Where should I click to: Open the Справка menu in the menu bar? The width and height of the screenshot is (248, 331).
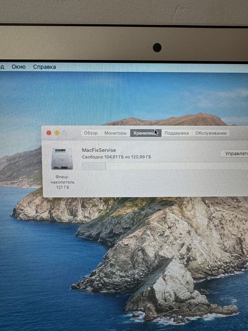tap(45, 67)
